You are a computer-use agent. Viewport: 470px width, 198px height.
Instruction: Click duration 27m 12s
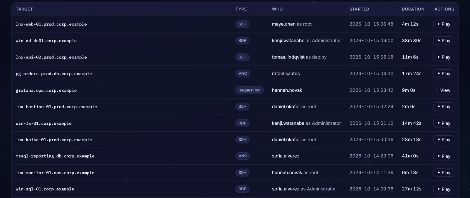412,189
